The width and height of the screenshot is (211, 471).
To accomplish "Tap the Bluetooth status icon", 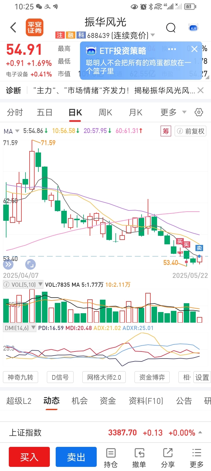I will pyautogui.click(x=151, y=6).
